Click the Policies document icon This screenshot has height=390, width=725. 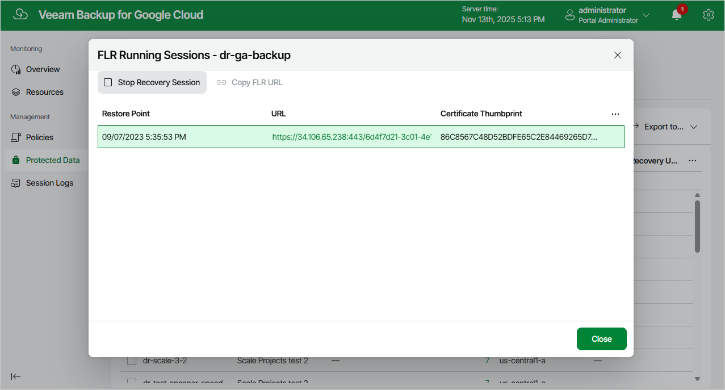16,137
